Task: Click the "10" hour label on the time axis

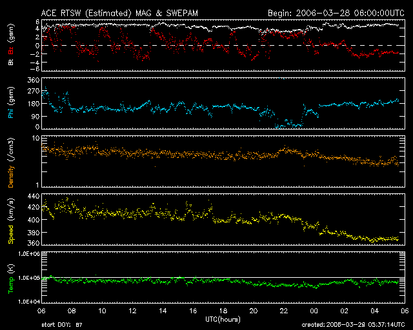Action: [102, 311]
